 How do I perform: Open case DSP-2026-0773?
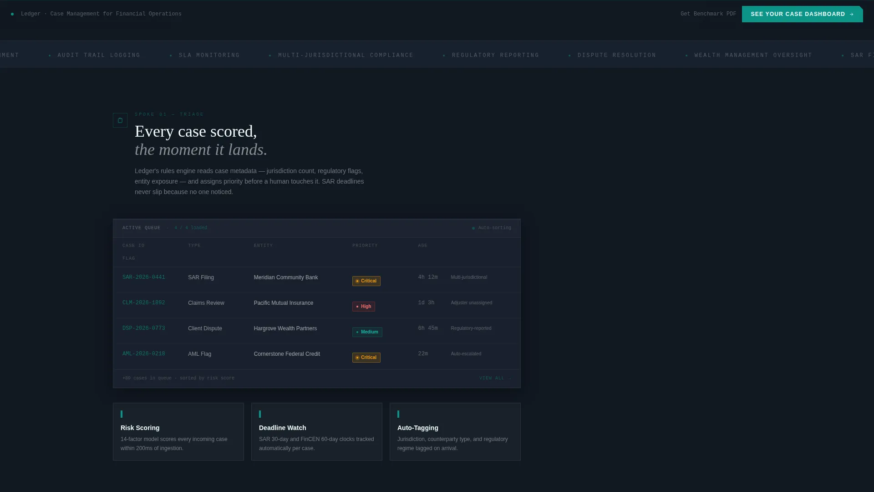point(144,328)
